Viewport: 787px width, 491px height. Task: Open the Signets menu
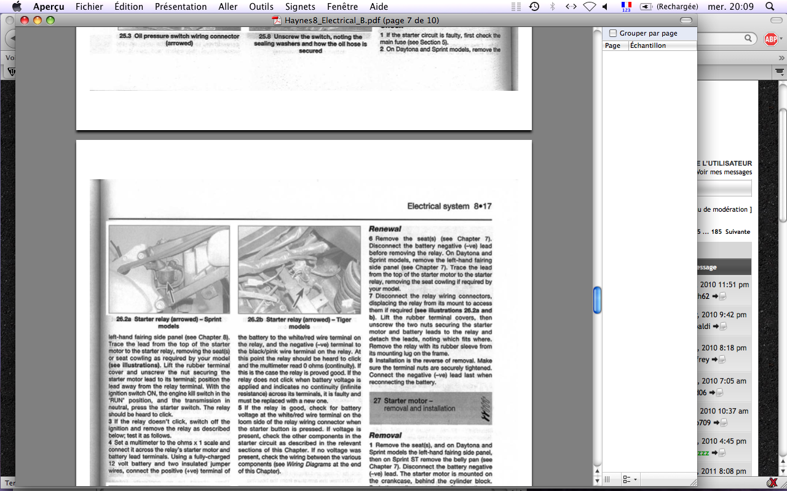[x=301, y=7]
